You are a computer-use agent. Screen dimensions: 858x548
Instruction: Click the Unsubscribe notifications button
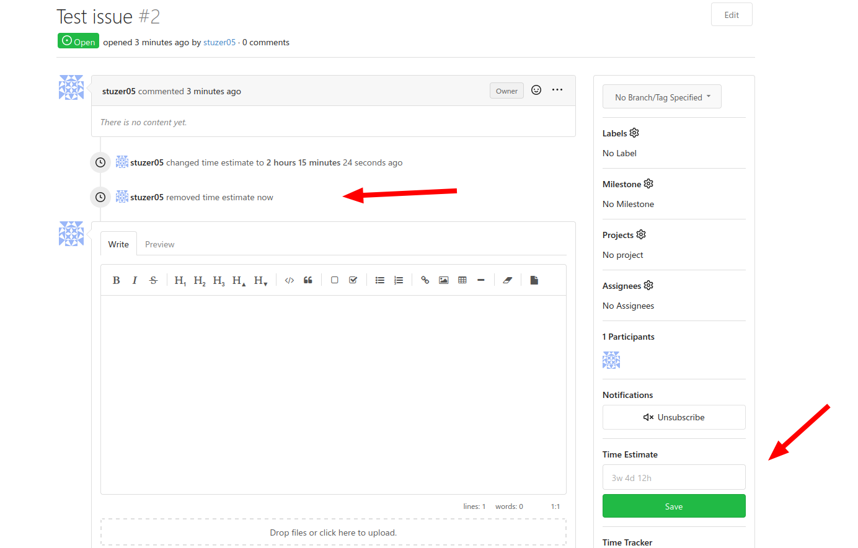click(x=674, y=417)
